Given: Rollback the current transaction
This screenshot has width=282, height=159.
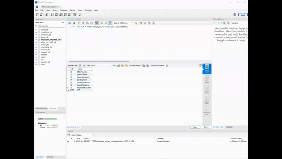Looking at the screenshot, I should [x=106, y=23].
